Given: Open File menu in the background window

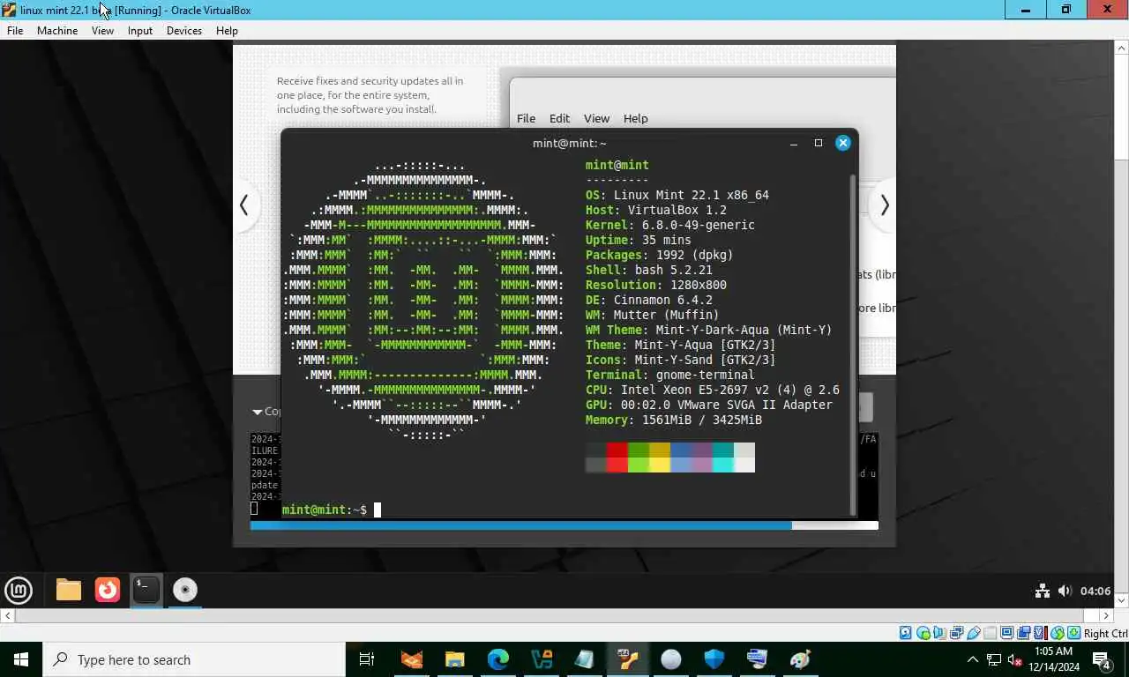Looking at the screenshot, I should coord(526,118).
